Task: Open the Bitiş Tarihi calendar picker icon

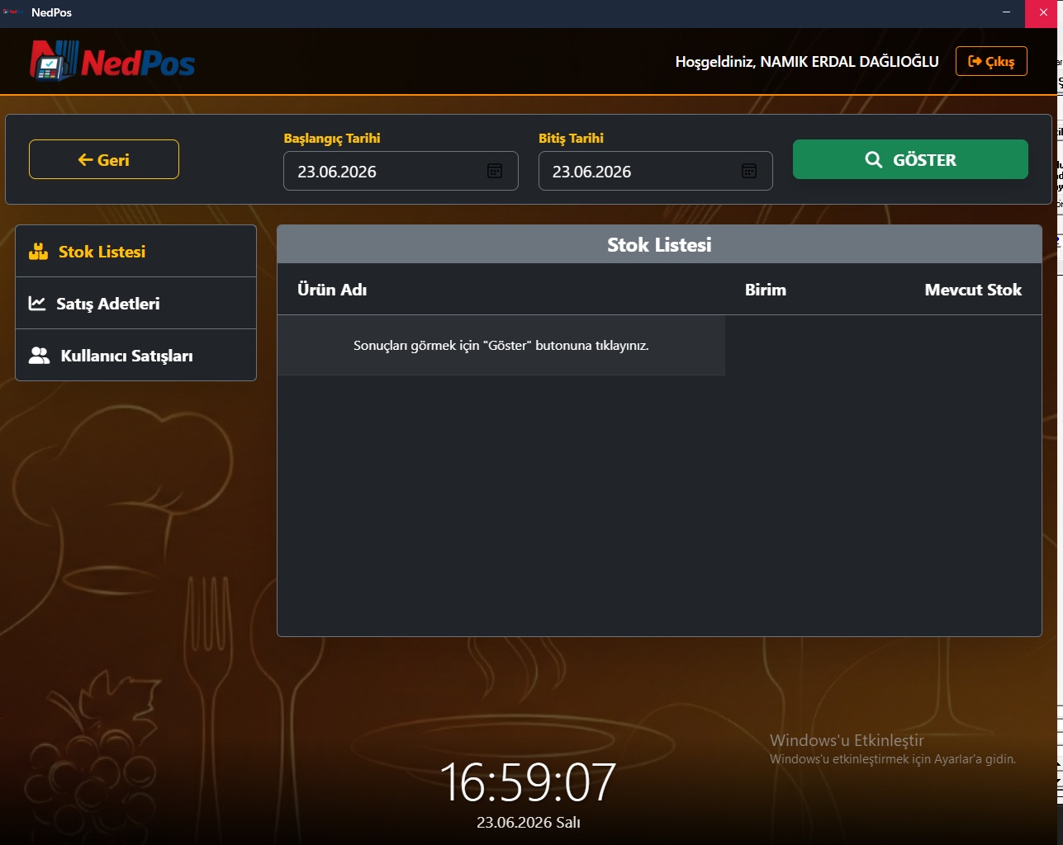Action: (749, 171)
